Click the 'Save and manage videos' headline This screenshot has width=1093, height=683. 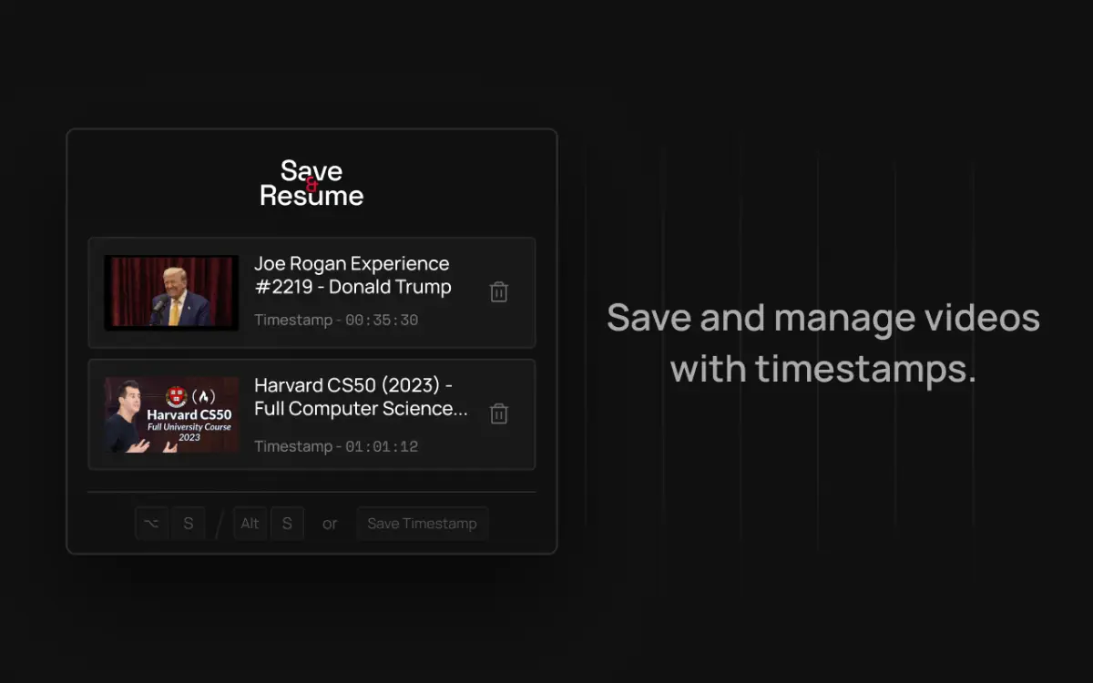point(822,343)
